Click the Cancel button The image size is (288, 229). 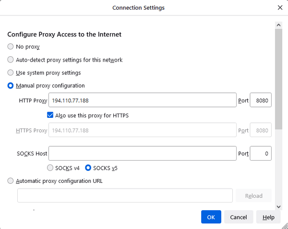point(239,217)
